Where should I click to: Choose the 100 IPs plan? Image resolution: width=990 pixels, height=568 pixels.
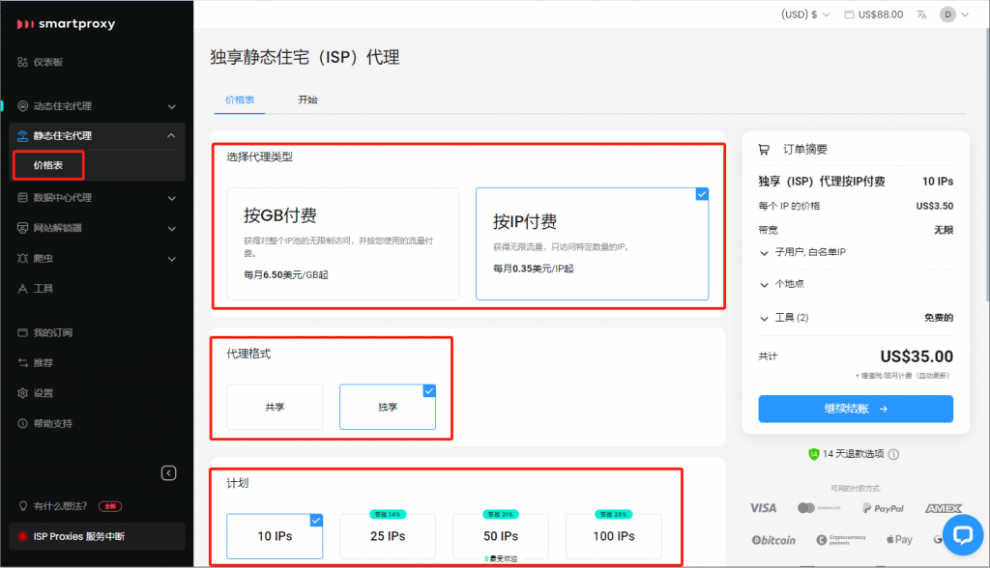click(613, 536)
